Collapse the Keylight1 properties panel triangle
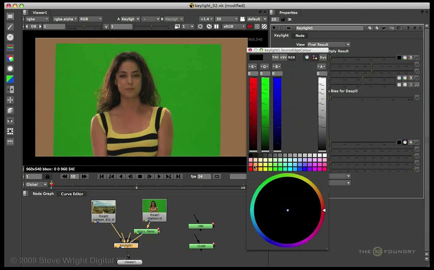 click(x=274, y=28)
